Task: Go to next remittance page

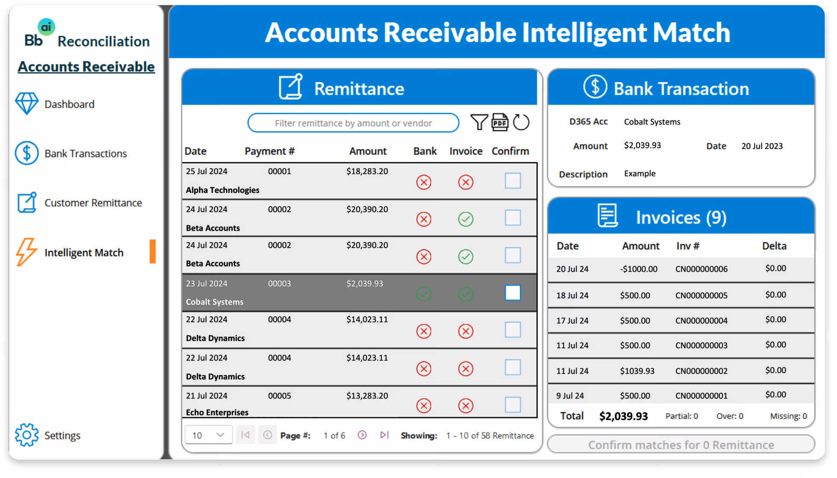Action: click(362, 435)
